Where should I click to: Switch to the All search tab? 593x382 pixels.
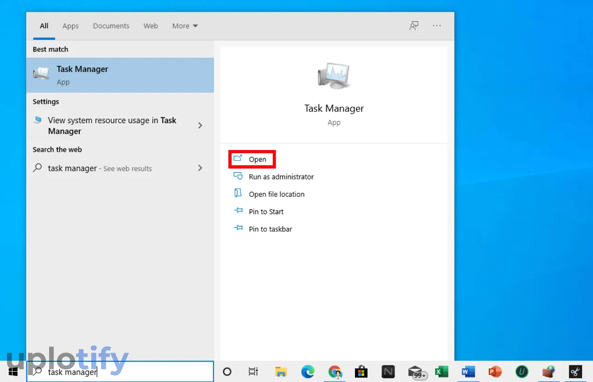click(x=44, y=26)
